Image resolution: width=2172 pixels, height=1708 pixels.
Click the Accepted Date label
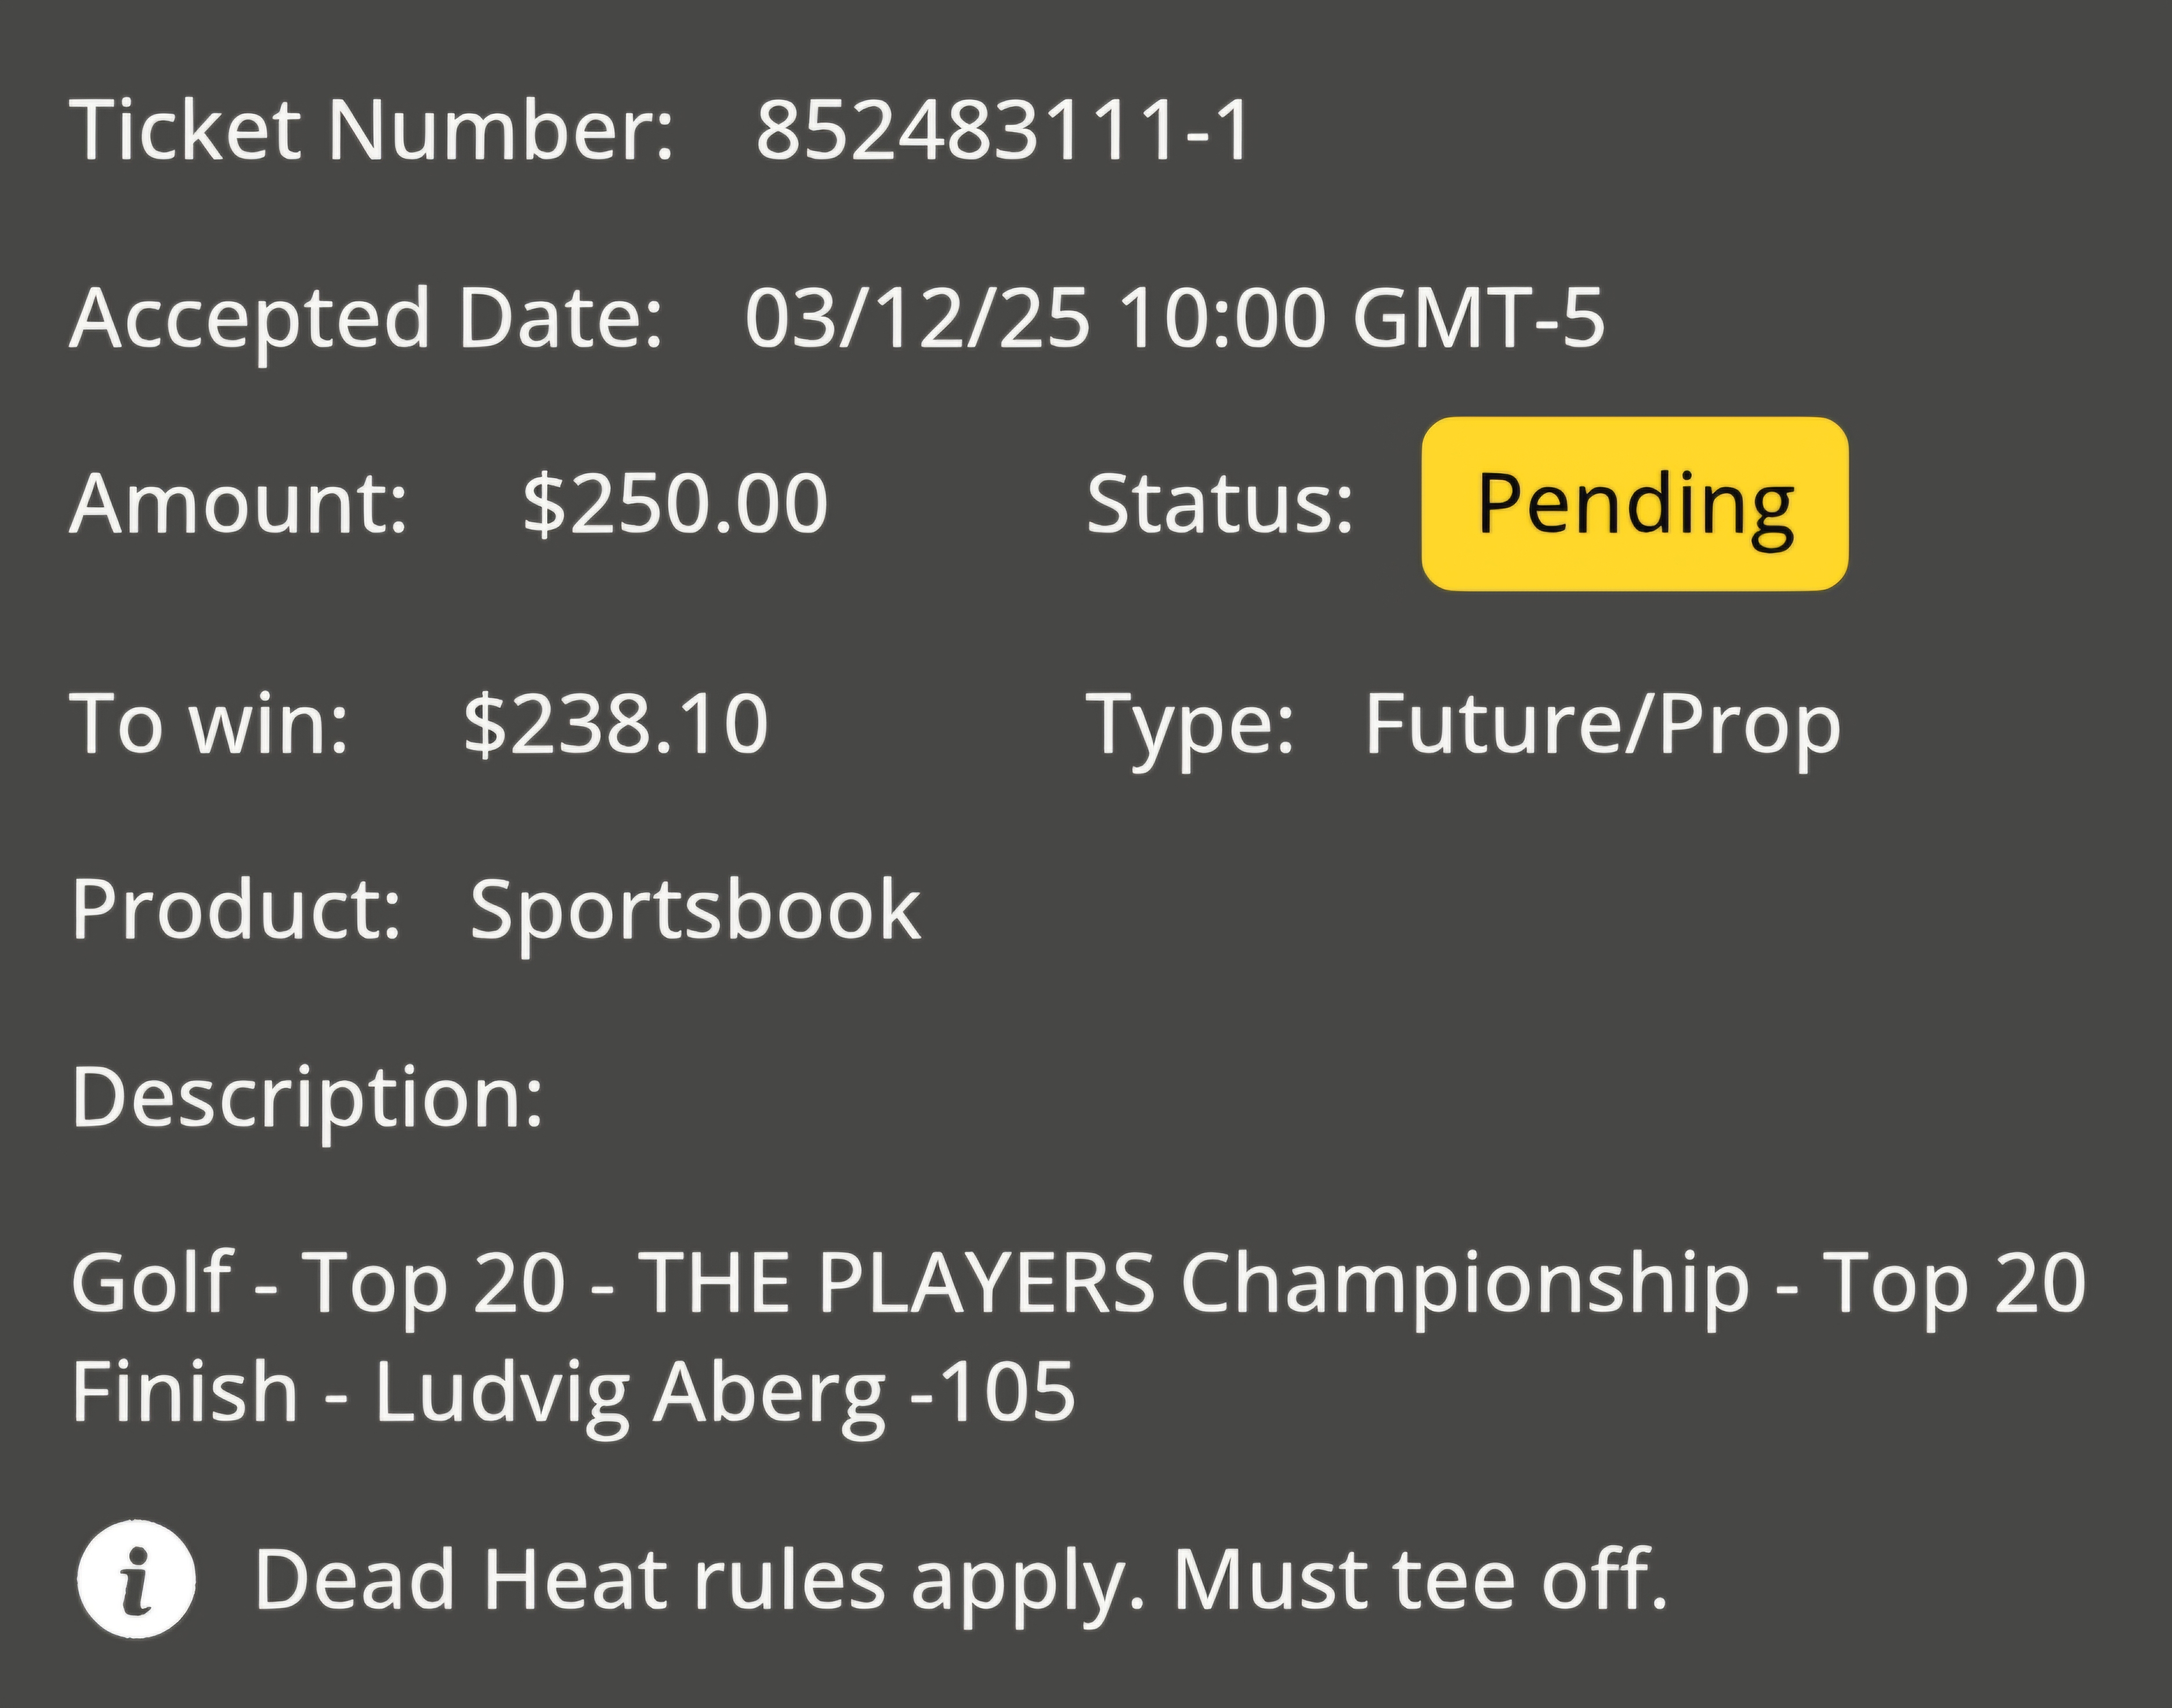366,319
